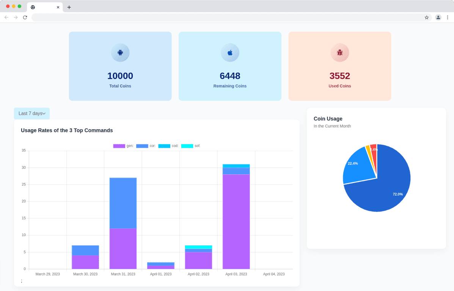Screen dimensions: 454x291
Task: Toggle the sof: legend swatch
Action: pos(187,146)
